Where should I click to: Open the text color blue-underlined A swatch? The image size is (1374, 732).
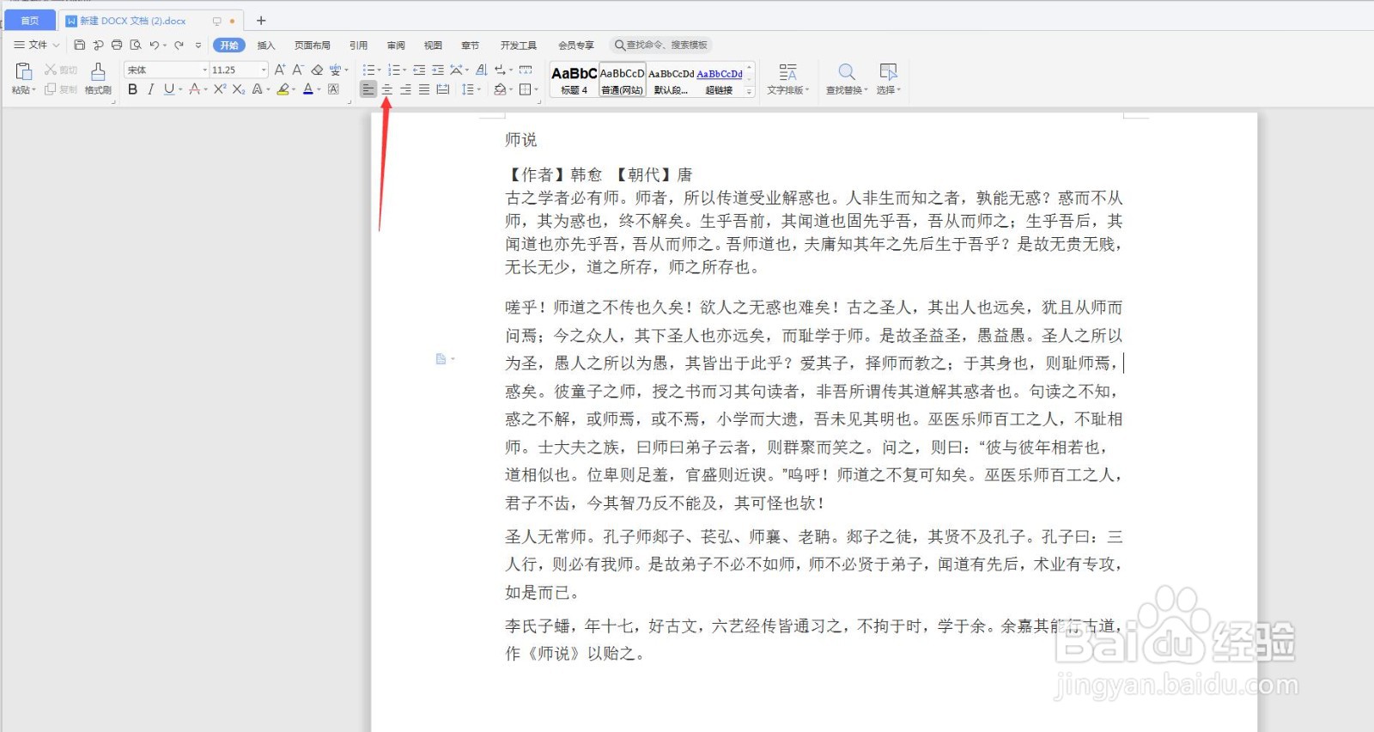pos(308,89)
